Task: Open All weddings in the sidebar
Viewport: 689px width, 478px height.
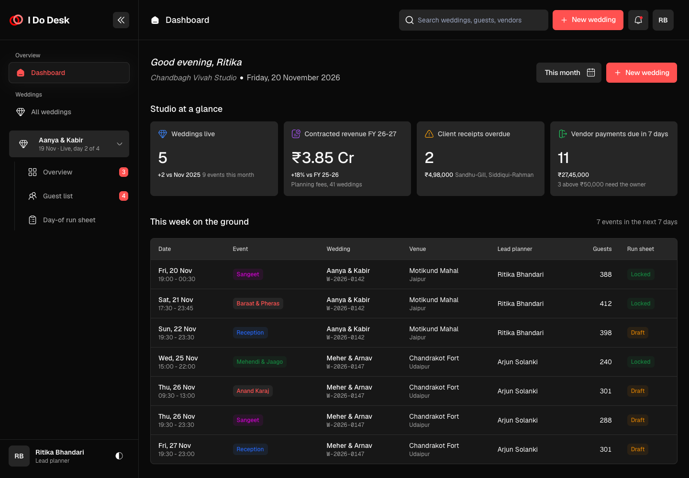Action: tap(69, 112)
